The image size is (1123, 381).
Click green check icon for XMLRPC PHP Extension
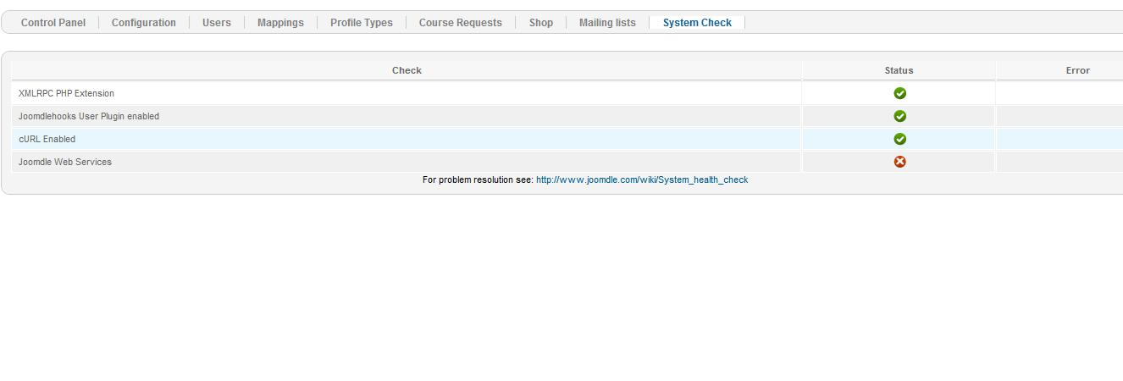tap(899, 93)
